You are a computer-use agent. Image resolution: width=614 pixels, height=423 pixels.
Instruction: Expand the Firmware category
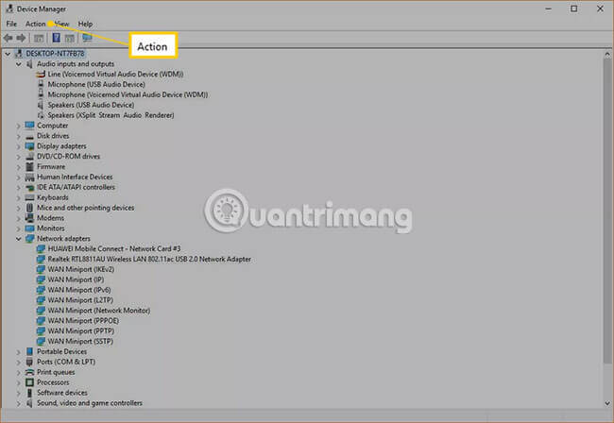coord(18,167)
